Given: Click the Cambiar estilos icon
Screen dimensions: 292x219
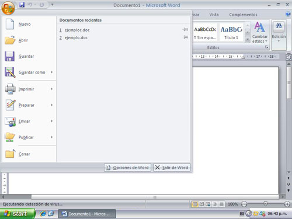Looking at the screenshot, I should pos(260,27).
